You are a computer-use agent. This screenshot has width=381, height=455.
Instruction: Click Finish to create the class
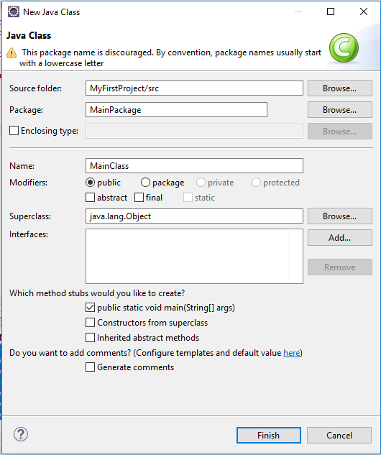click(x=269, y=436)
